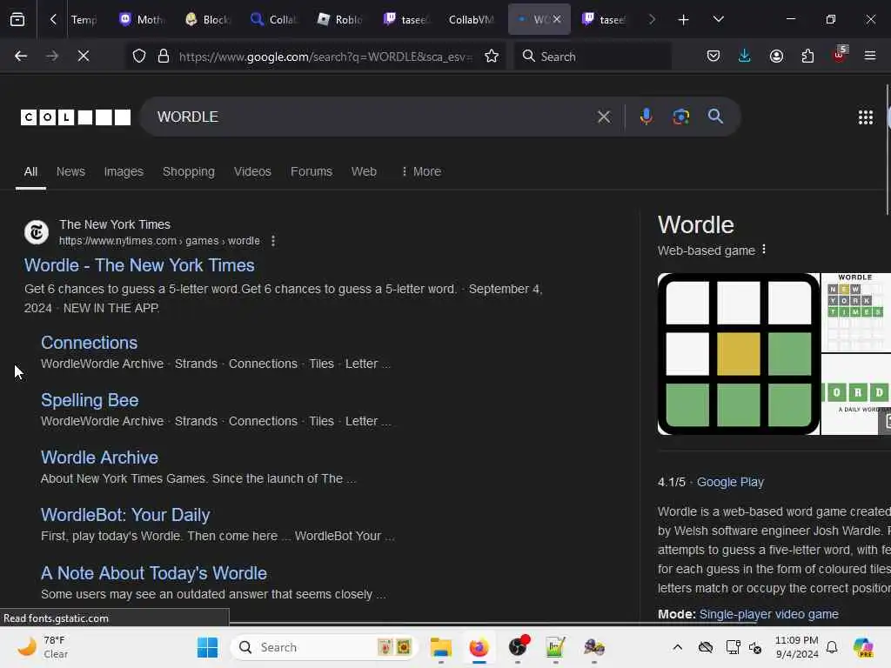Open the Downloads panel
This screenshot has width=891, height=668.
(x=745, y=57)
